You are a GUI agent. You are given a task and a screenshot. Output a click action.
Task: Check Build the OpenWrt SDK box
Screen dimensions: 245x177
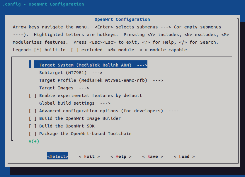[x=33, y=126]
